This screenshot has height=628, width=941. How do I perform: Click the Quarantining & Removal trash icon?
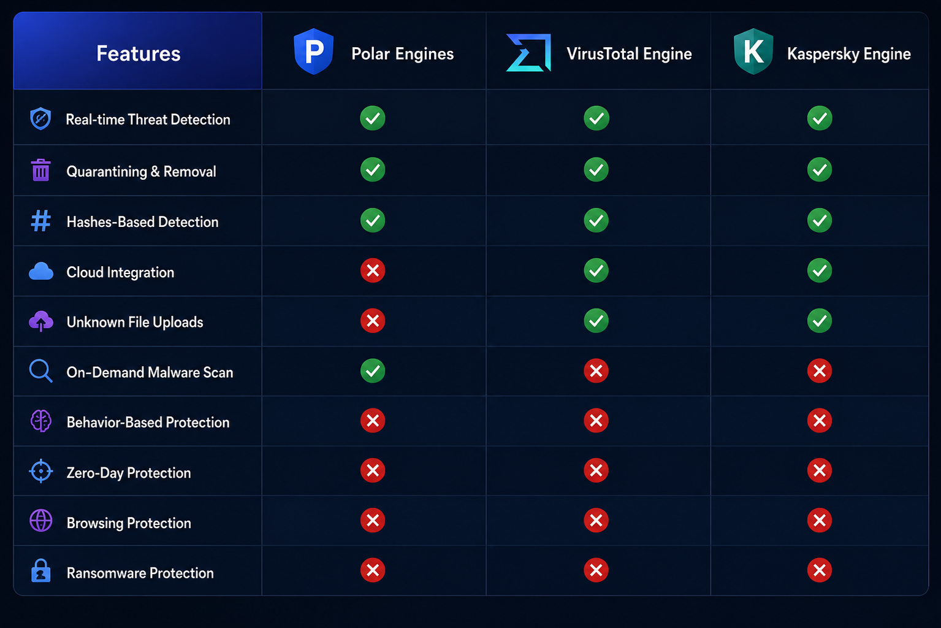41,170
